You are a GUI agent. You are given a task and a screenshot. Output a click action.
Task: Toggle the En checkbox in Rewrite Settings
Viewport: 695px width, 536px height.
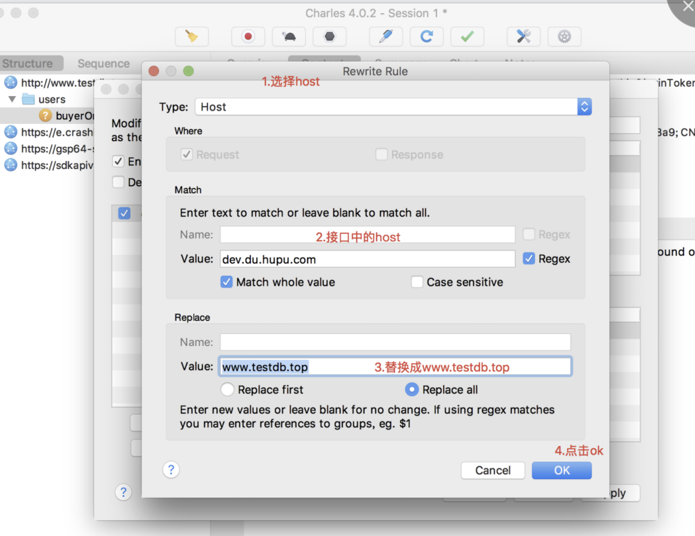pos(118,161)
